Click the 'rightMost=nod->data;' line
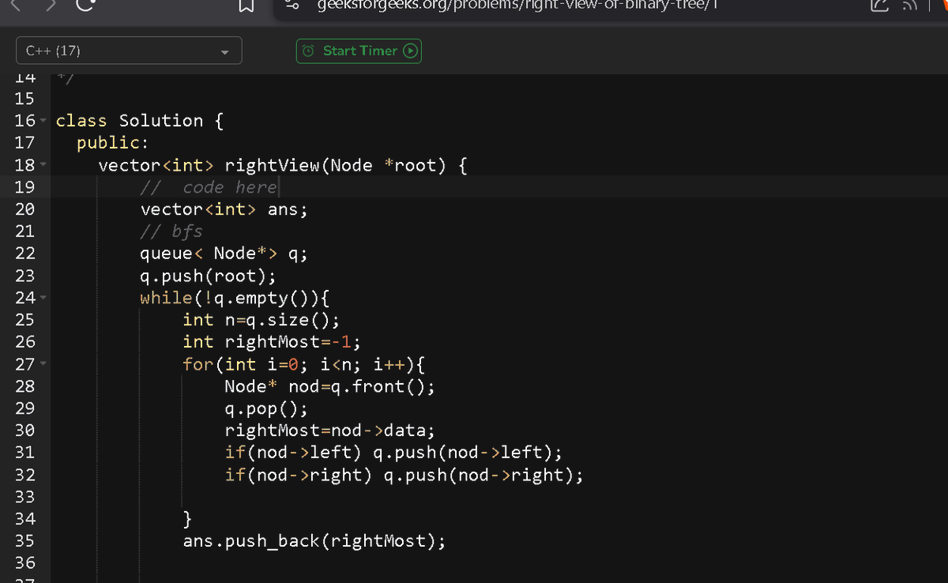Viewport: 948px width, 583px height. click(330, 431)
